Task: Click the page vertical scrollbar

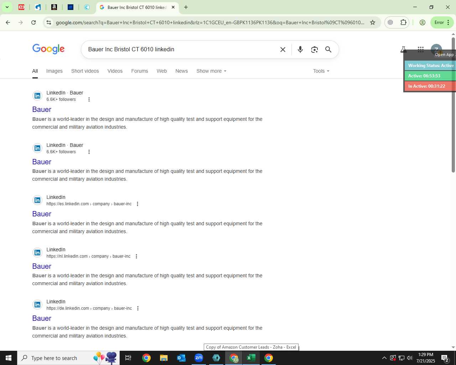Action: coord(453,105)
